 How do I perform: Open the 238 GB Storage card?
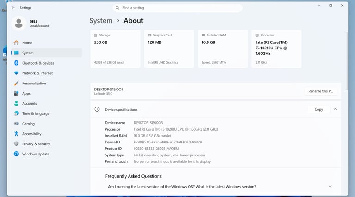click(x=115, y=49)
